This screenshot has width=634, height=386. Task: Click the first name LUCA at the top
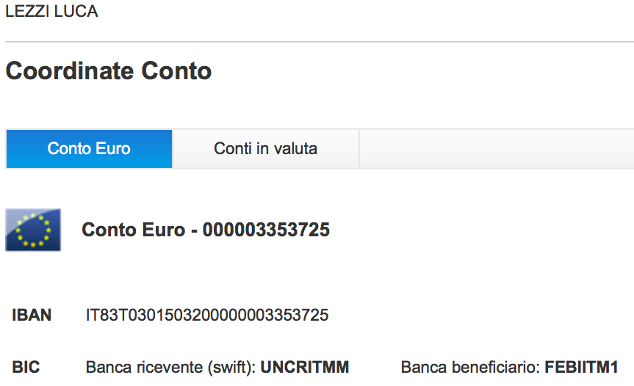pyautogui.click(x=76, y=11)
